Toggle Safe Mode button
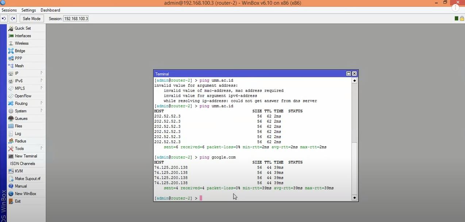The height and width of the screenshot is (222, 465). click(x=32, y=19)
